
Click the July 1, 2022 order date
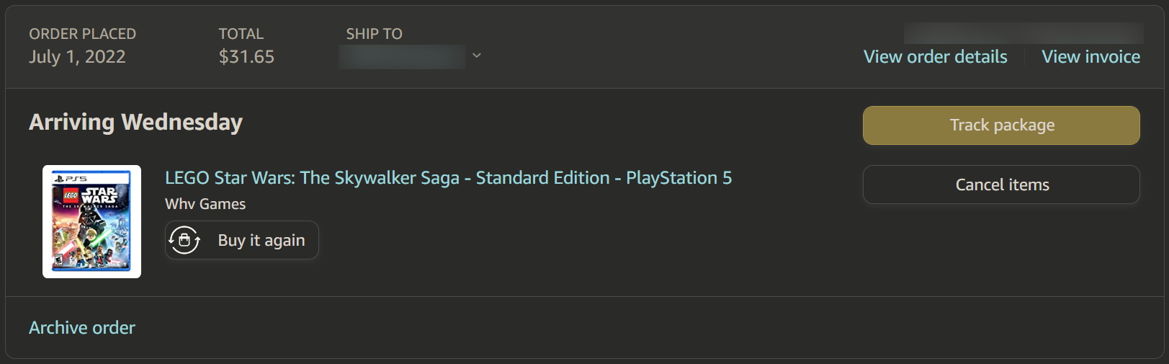[77, 57]
